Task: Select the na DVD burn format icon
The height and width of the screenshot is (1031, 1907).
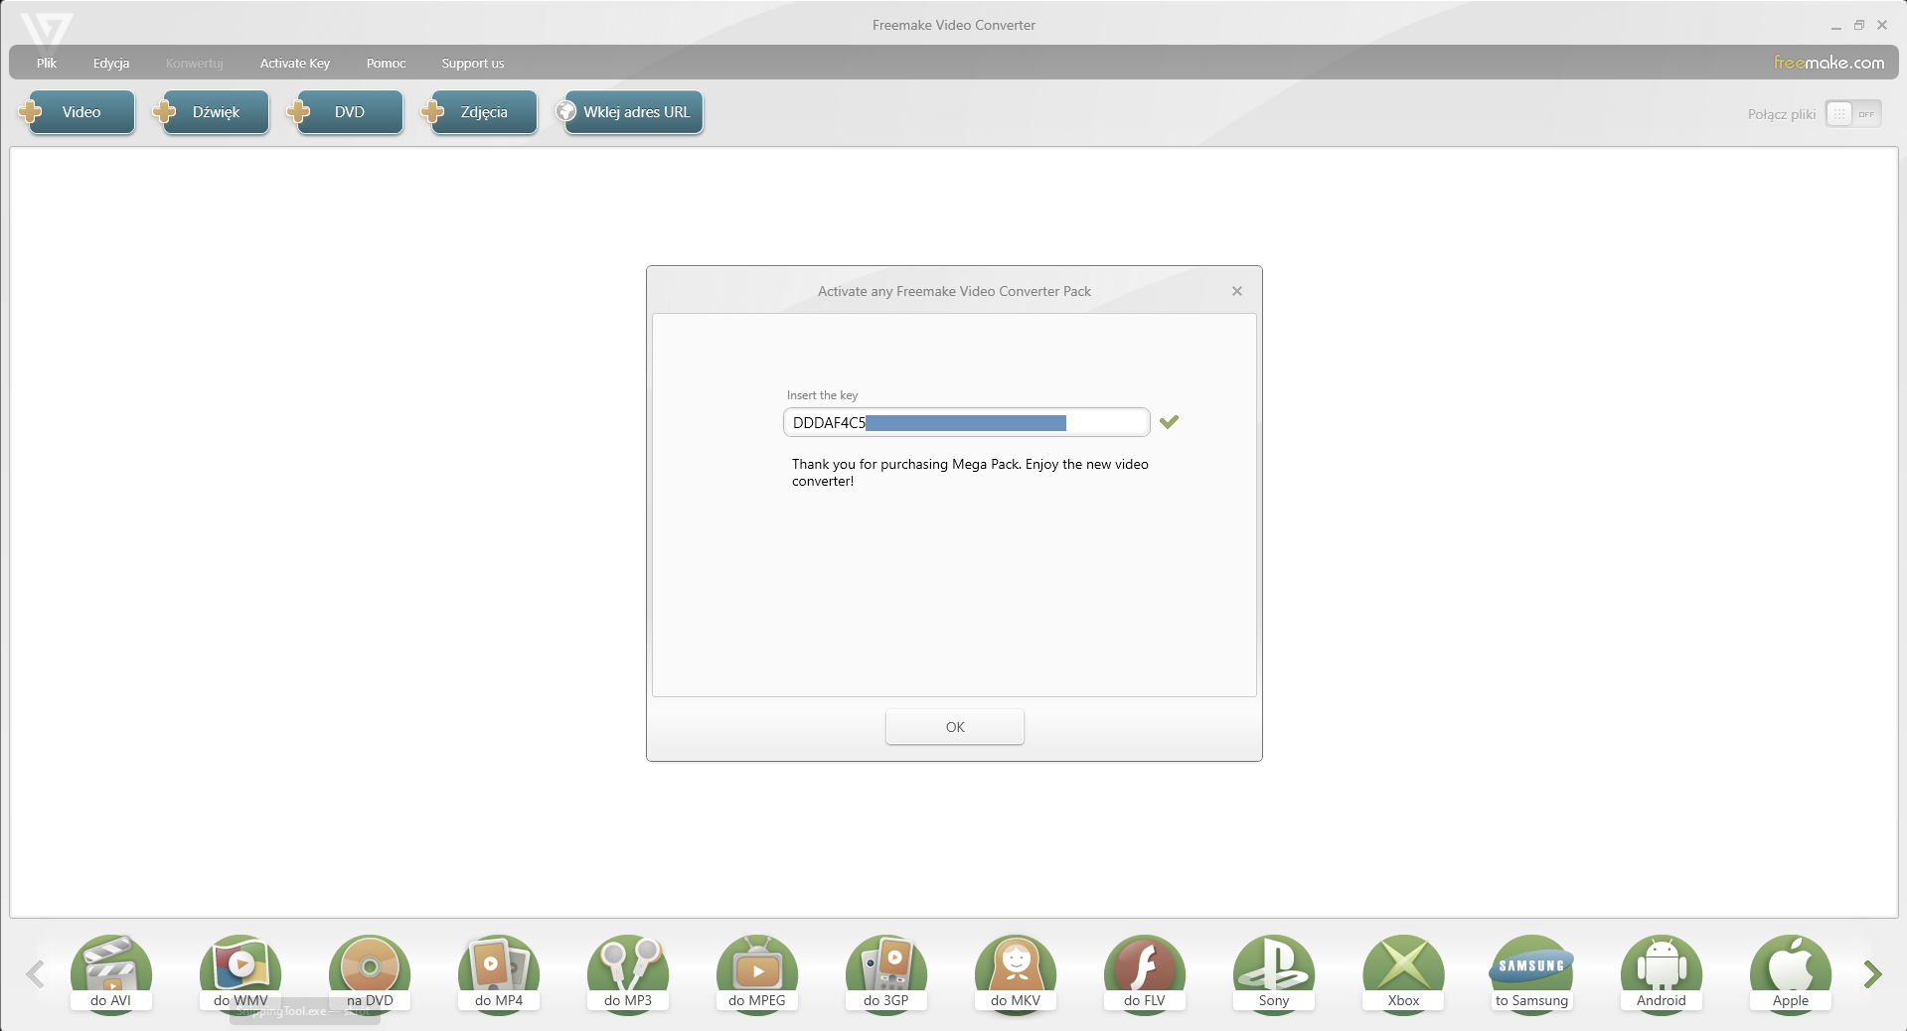Action: point(370,973)
